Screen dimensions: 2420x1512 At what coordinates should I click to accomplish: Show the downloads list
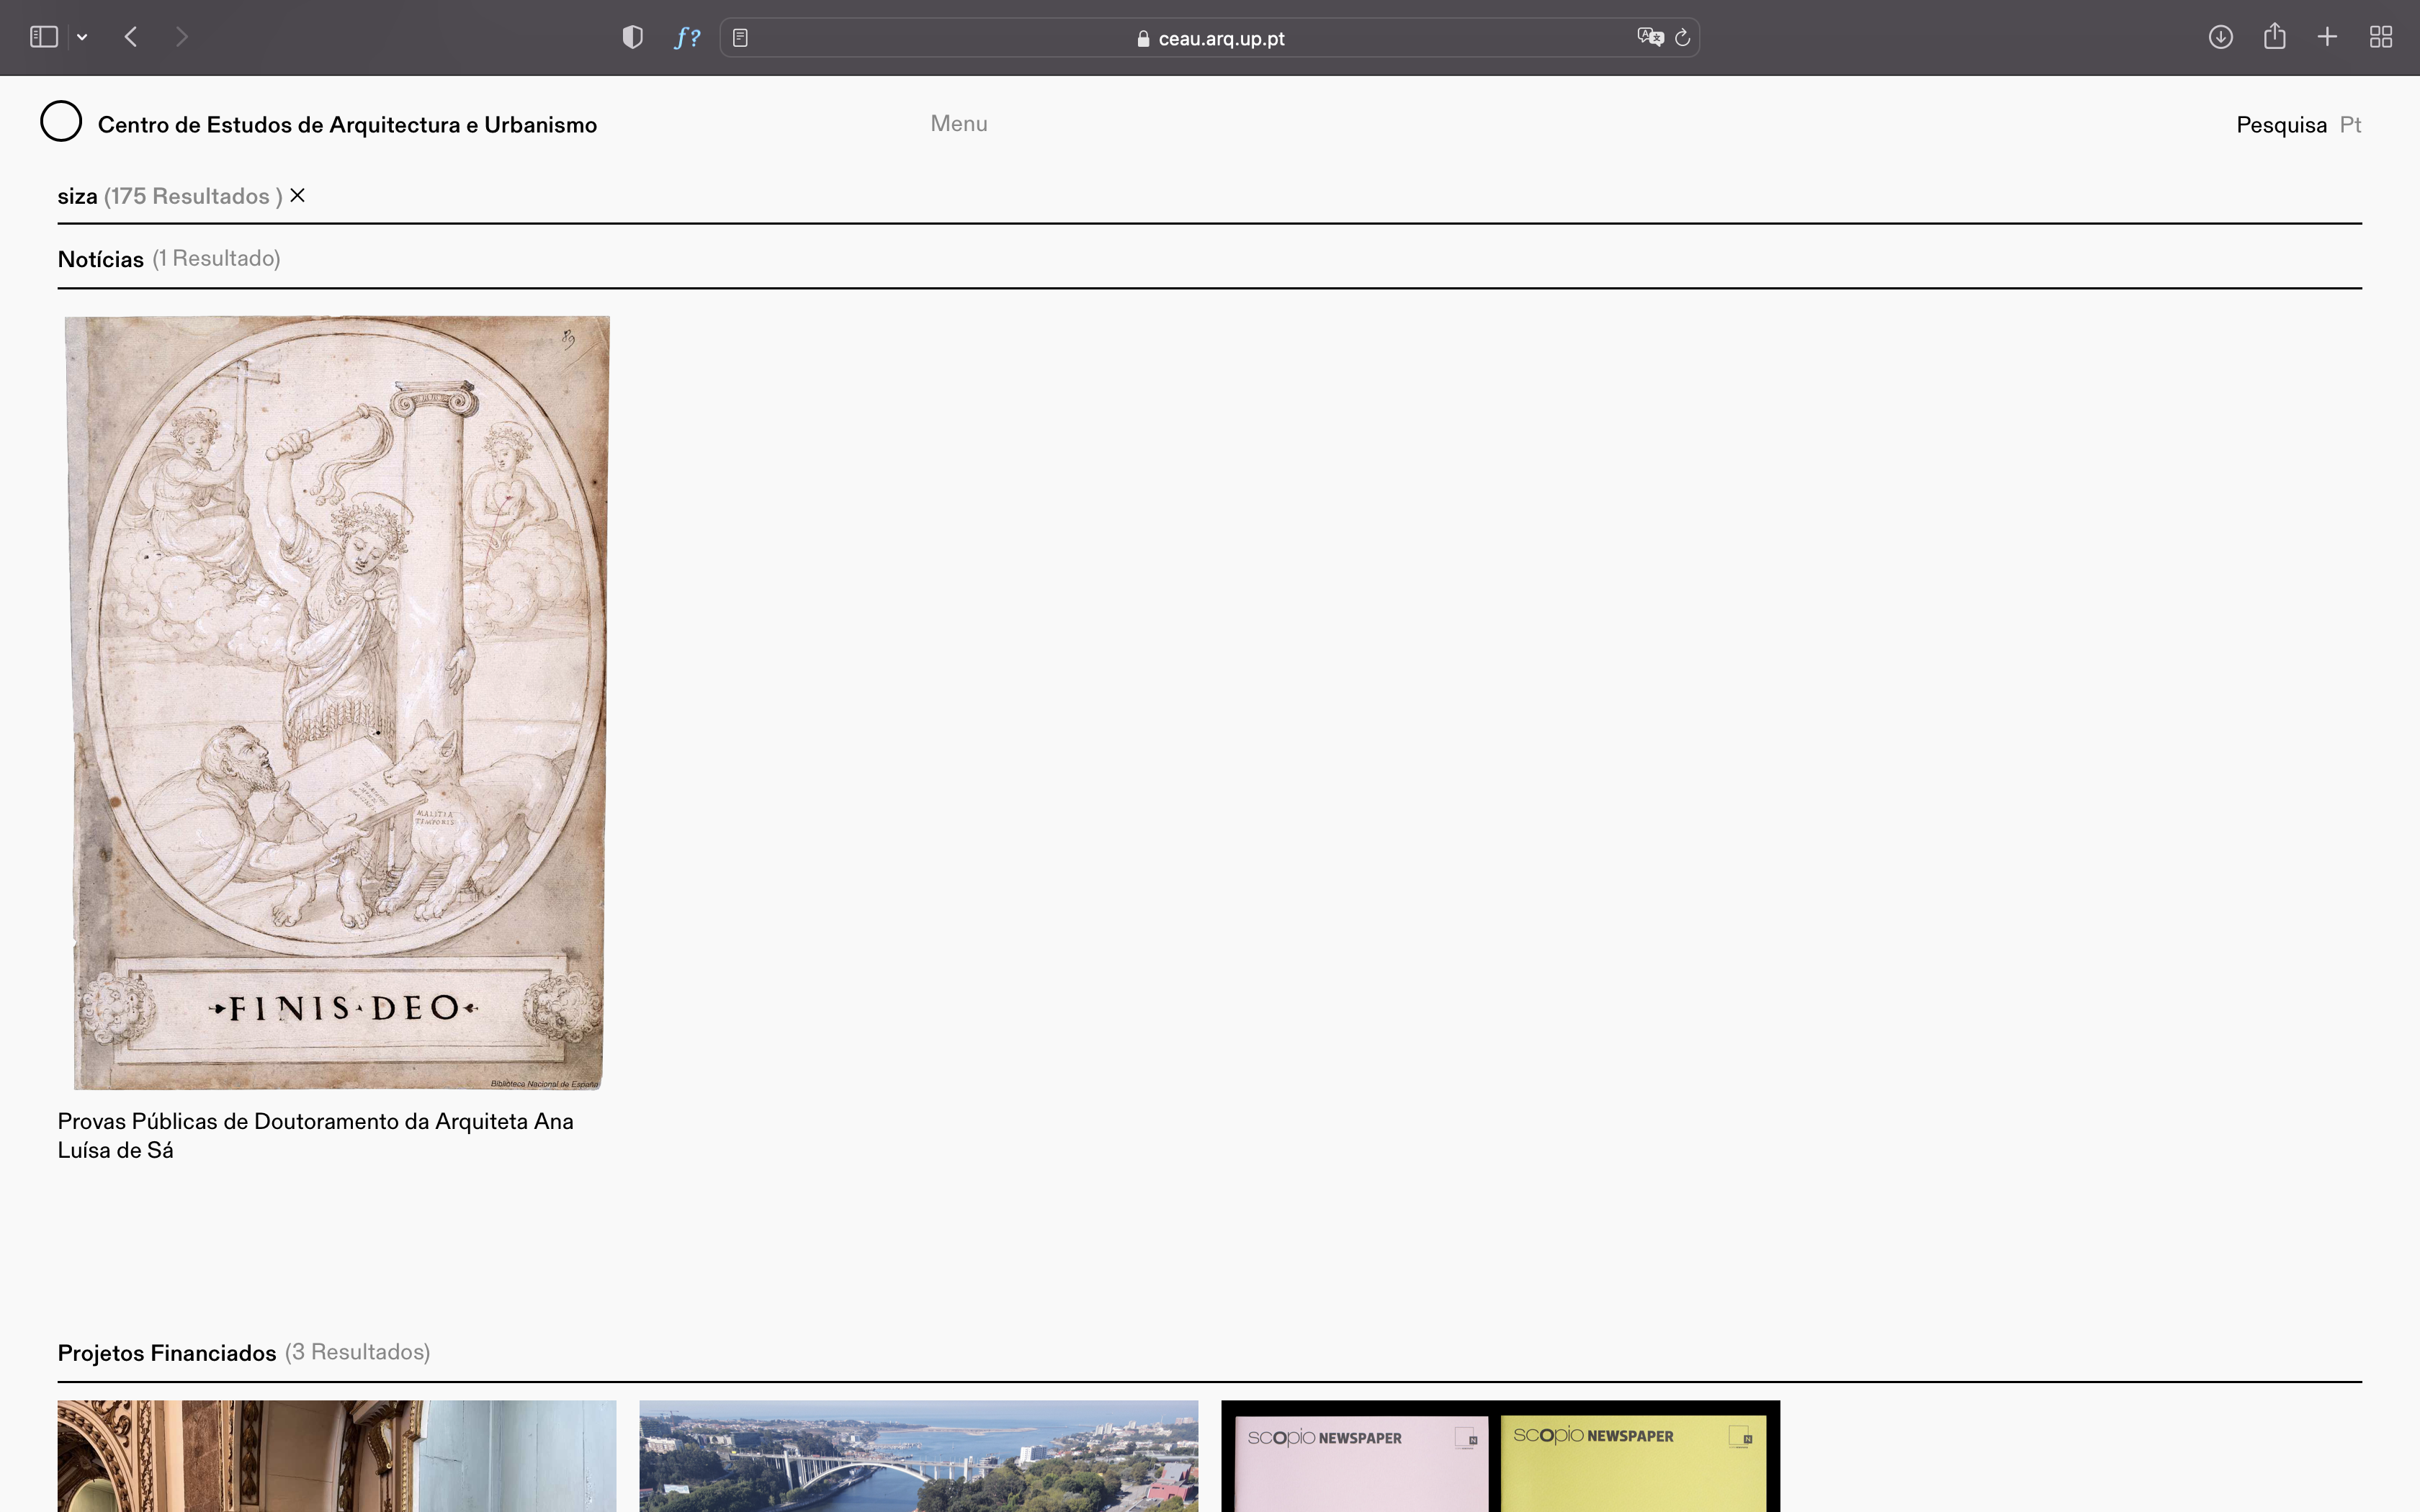point(2220,37)
